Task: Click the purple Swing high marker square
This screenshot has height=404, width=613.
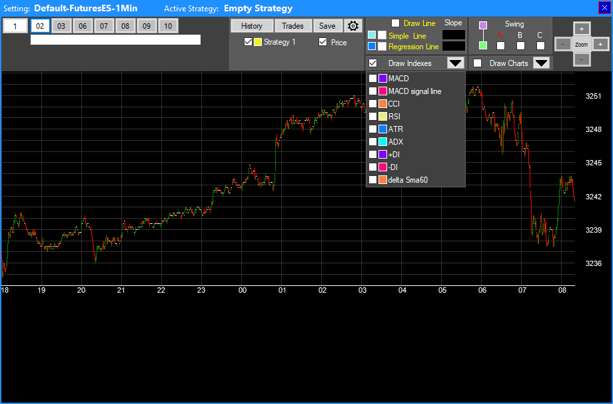Action: [483, 25]
